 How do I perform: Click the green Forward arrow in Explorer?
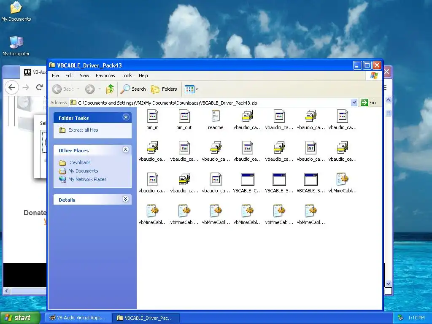coord(90,89)
